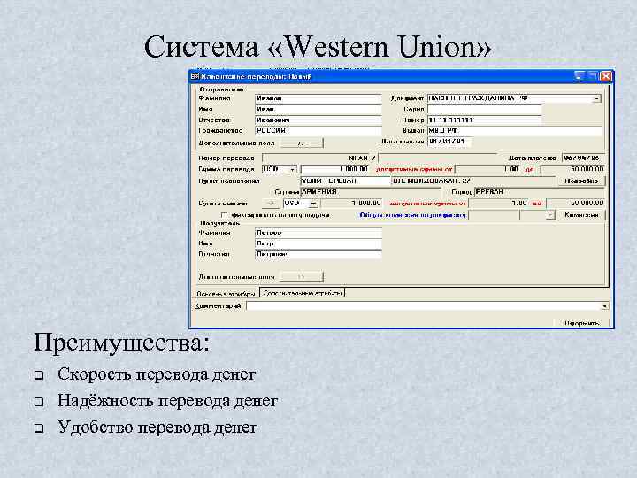Click the sender Отчество field containing Иванович
The height and width of the screenshot is (478, 637).
point(318,120)
